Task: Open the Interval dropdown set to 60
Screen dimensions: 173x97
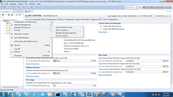Action: tap(155, 16)
